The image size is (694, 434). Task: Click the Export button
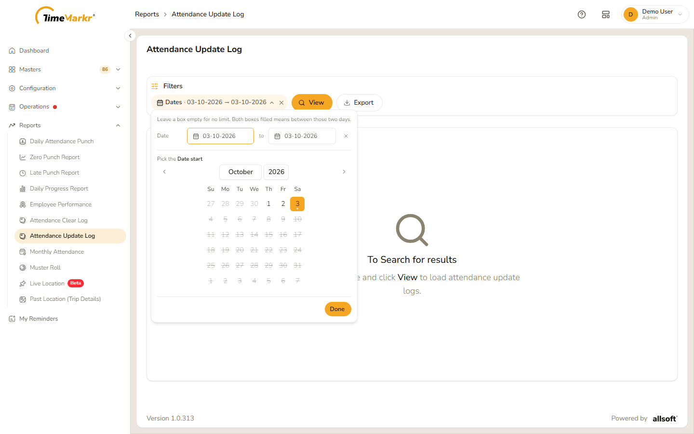point(359,103)
